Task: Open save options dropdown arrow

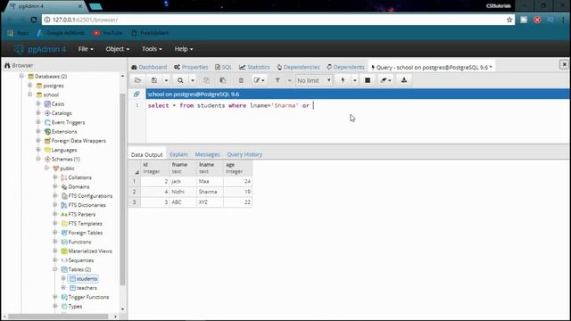Action: 166,80
